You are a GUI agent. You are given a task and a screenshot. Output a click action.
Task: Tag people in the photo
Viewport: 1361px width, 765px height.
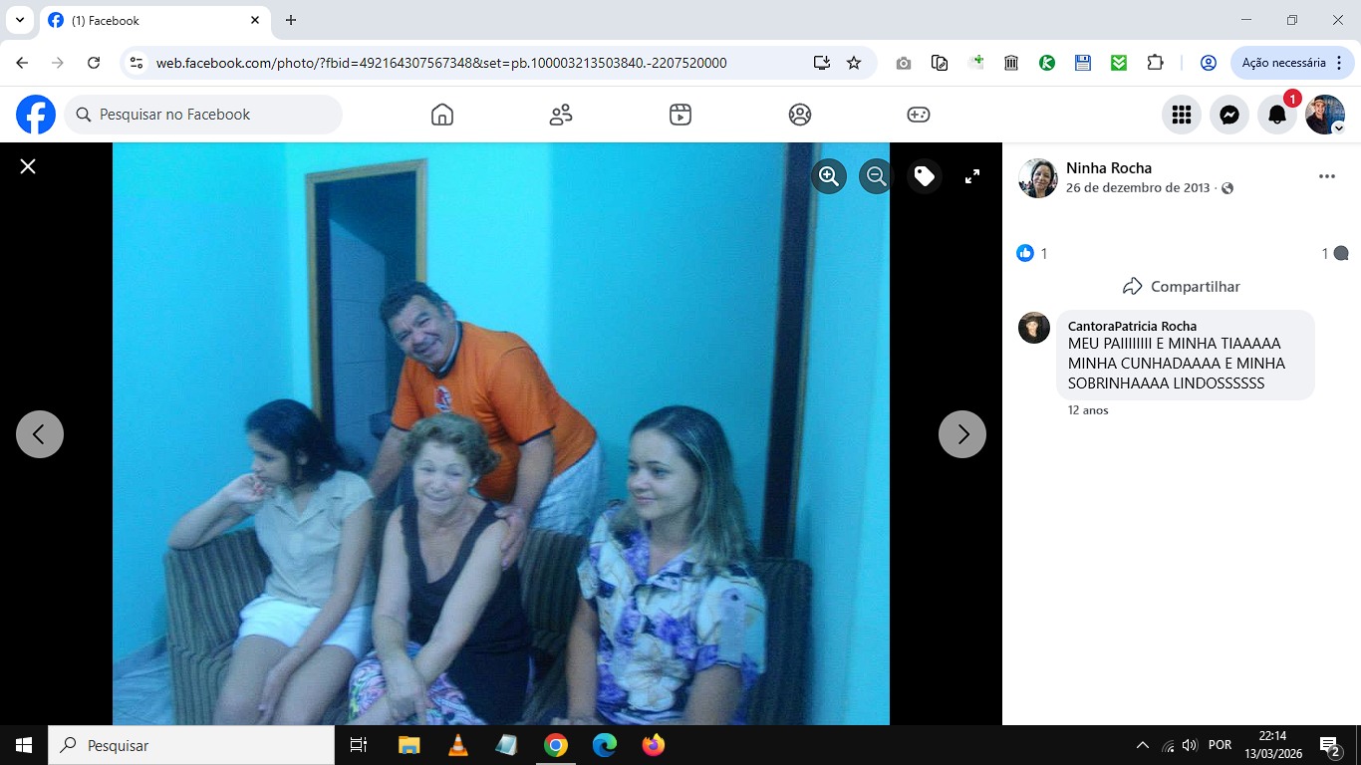[925, 176]
